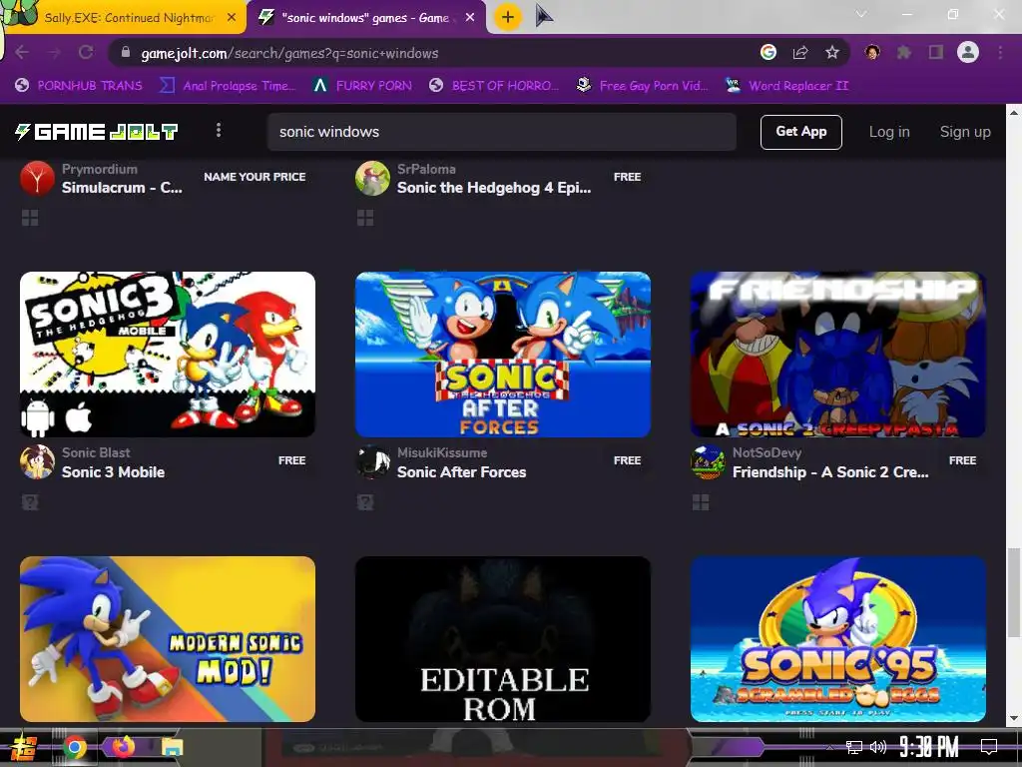Screen dimensions: 1022x767
Task: Open the Editable ROM thumbnail
Action: coord(503,639)
